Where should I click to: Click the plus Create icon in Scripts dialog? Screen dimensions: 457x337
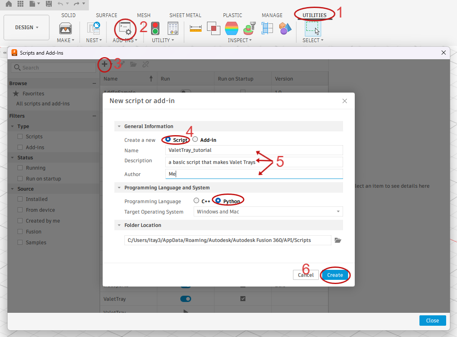tap(104, 64)
